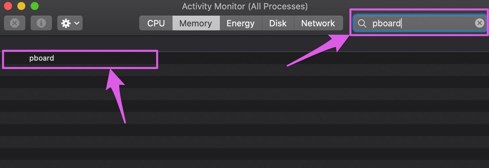Image resolution: width=489 pixels, height=168 pixels.
Task: Click the stop process octagon icon
Action: (14, 23)
